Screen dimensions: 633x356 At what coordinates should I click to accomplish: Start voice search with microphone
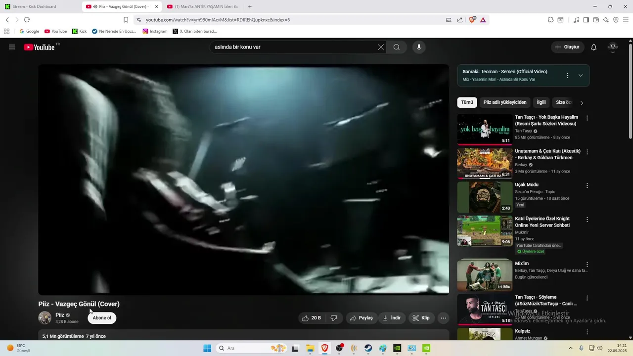pos(419,47)
